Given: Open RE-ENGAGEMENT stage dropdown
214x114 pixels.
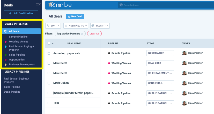Looking at the screenshot, I should point(160,73).
